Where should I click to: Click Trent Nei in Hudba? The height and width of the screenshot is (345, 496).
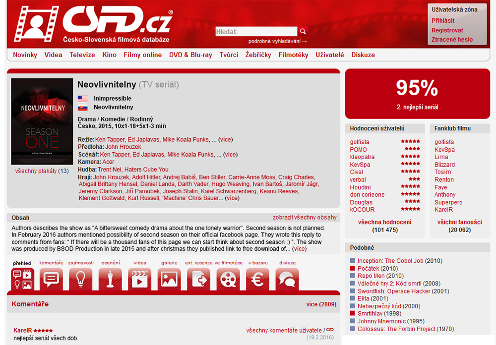[x=110, y=170]
